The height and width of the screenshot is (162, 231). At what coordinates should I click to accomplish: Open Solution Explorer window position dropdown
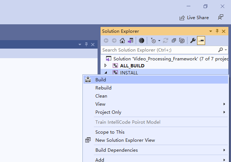211,31
